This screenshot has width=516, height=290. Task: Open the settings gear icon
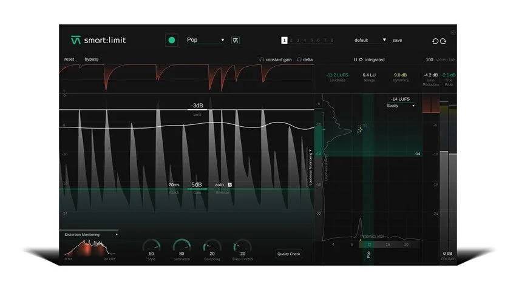point(453,33)
